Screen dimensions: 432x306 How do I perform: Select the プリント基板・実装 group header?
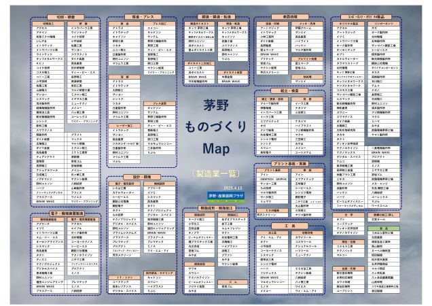tap(290, 164)
